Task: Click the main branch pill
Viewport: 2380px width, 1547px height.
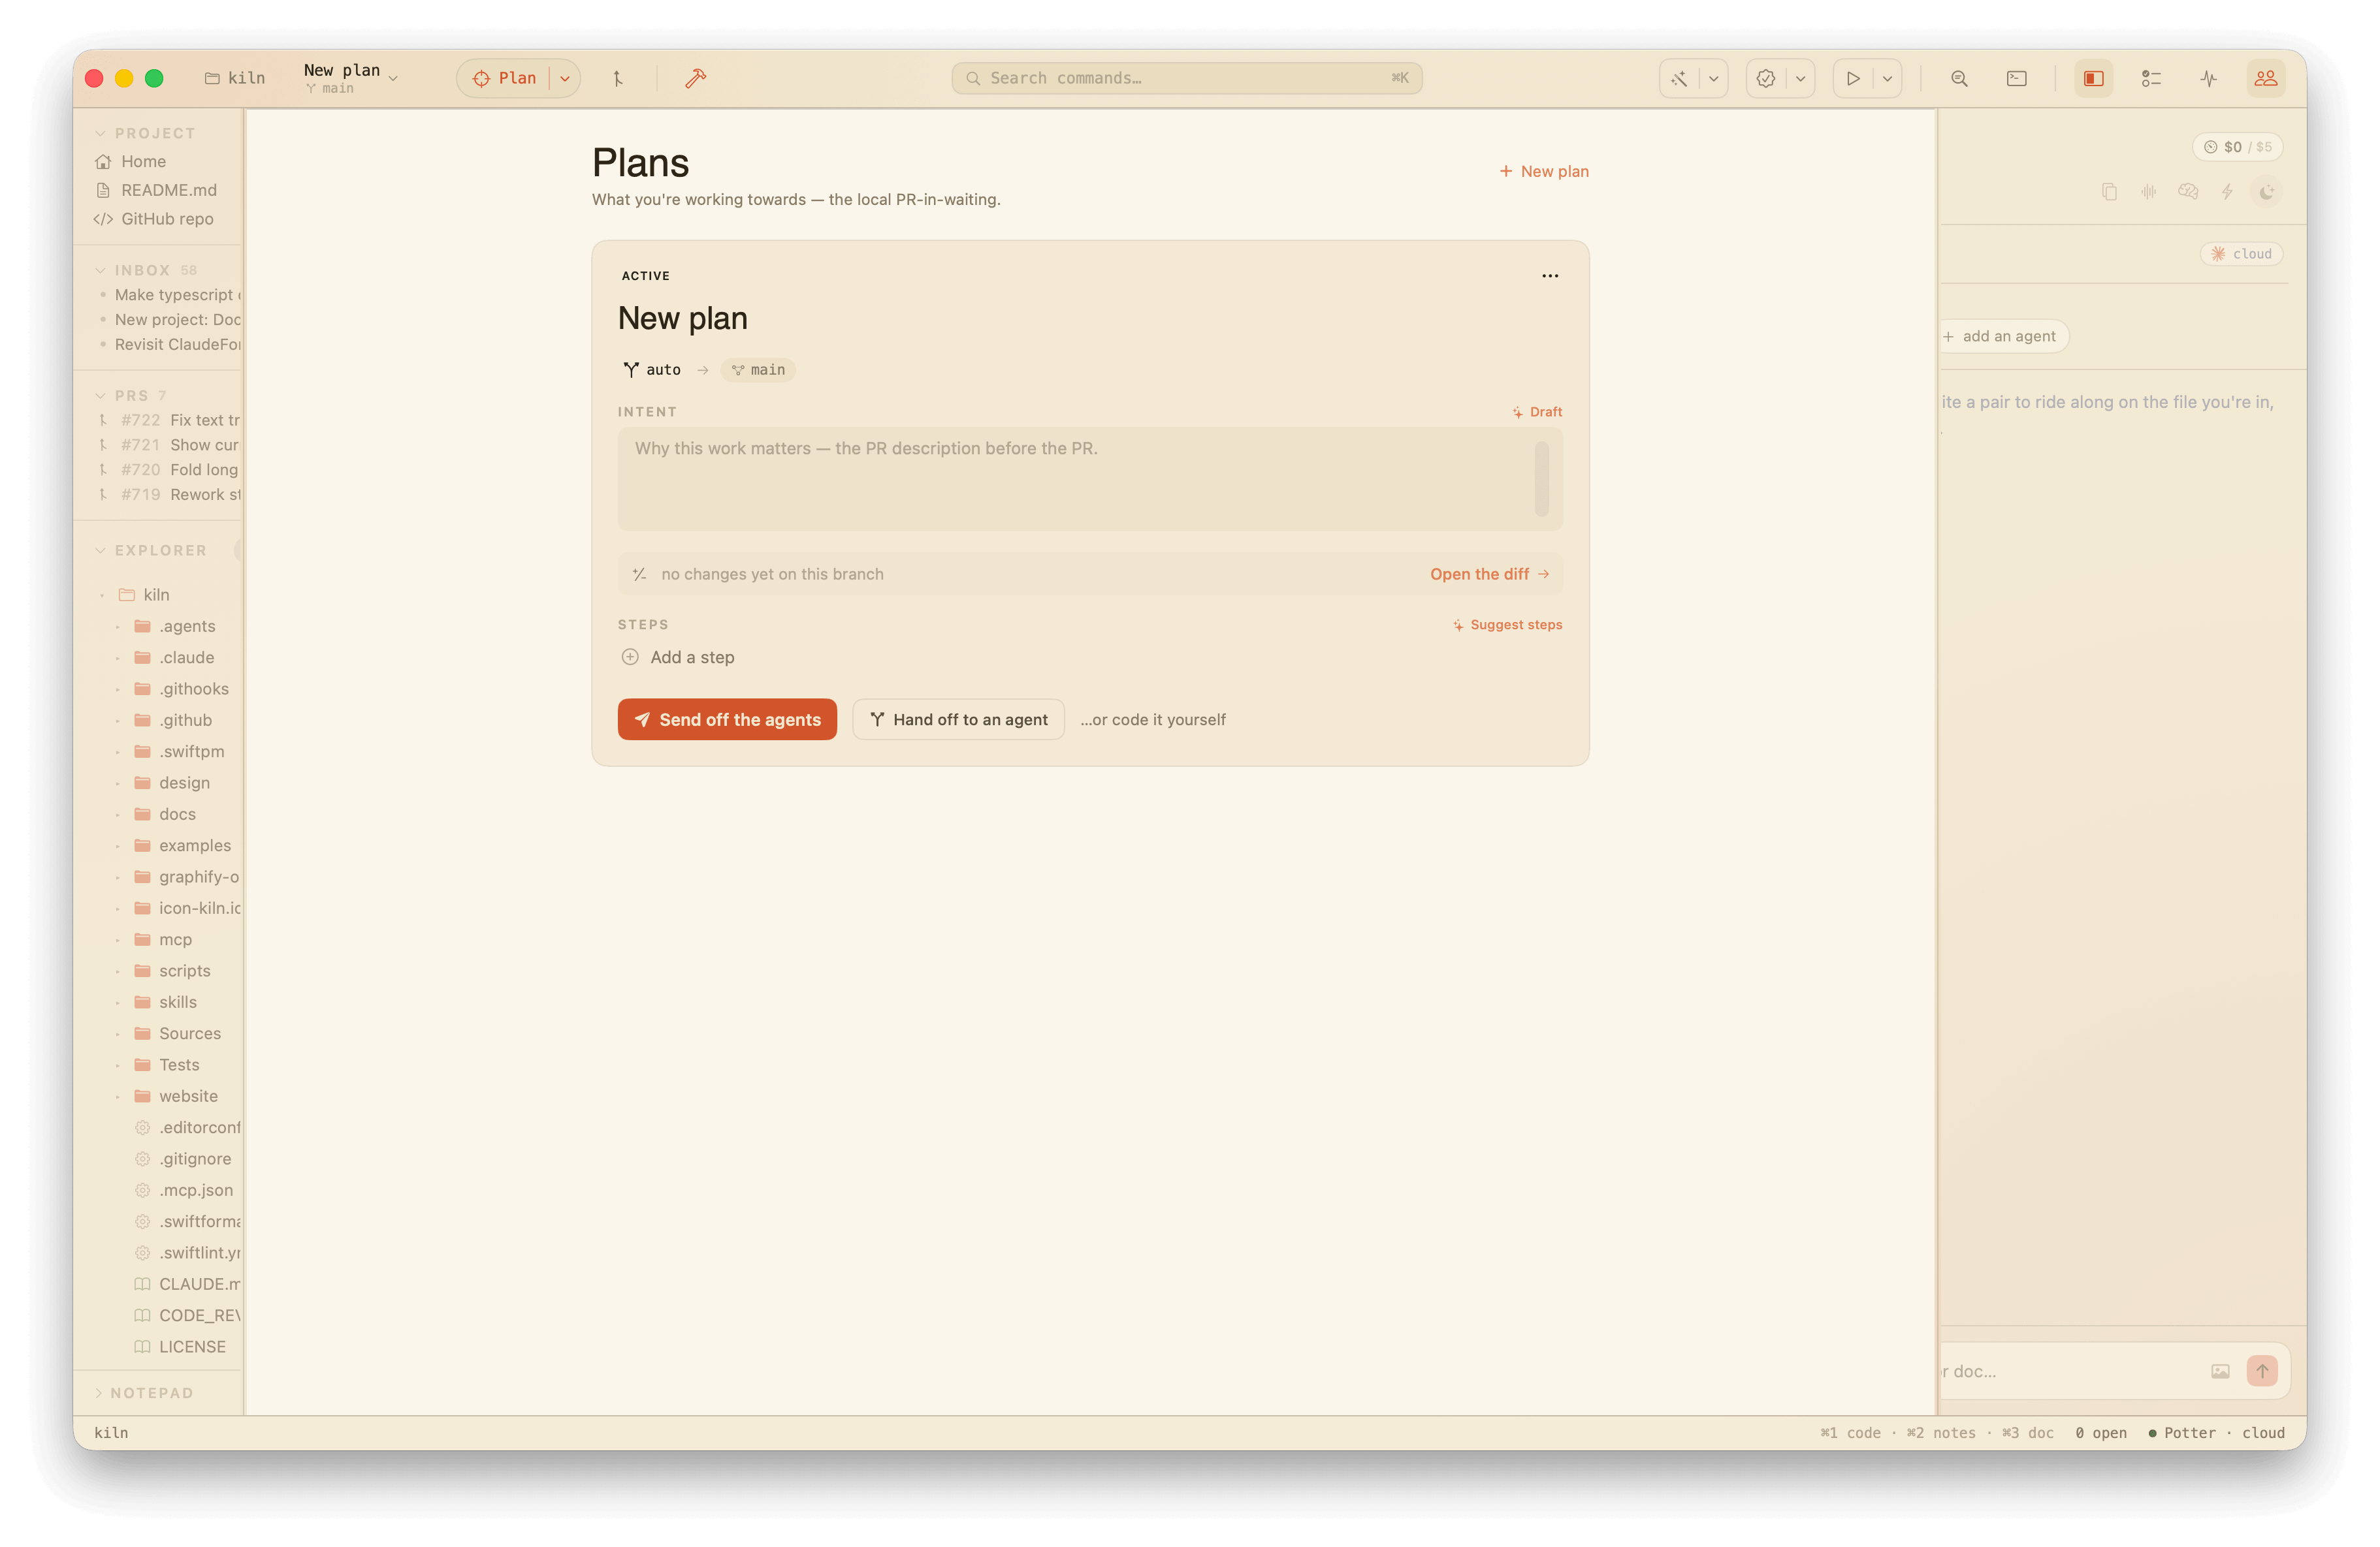Action: click(x=758, y=369)
